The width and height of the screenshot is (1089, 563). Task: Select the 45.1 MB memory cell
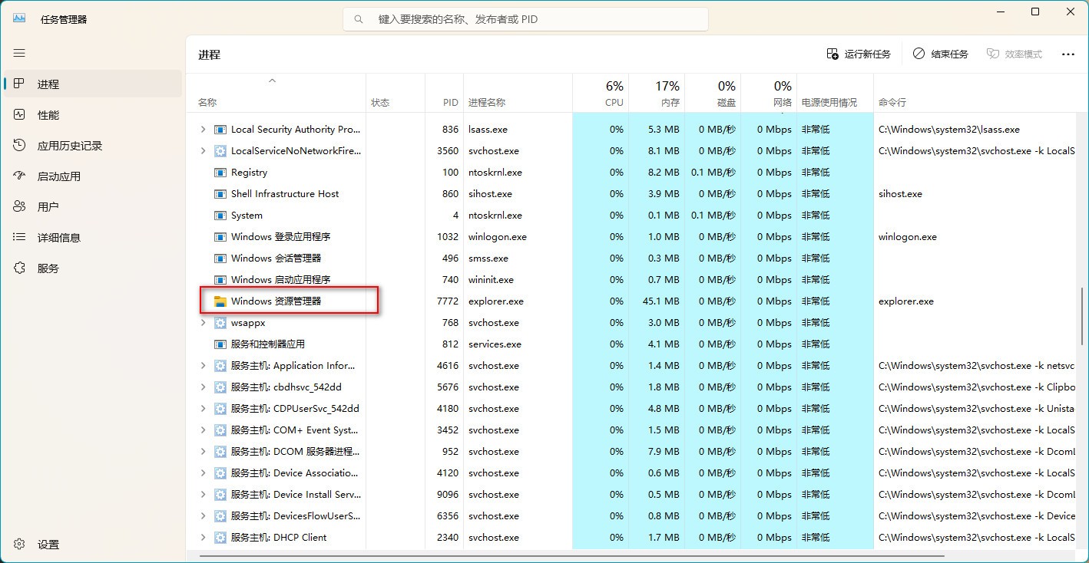point(657,301)
